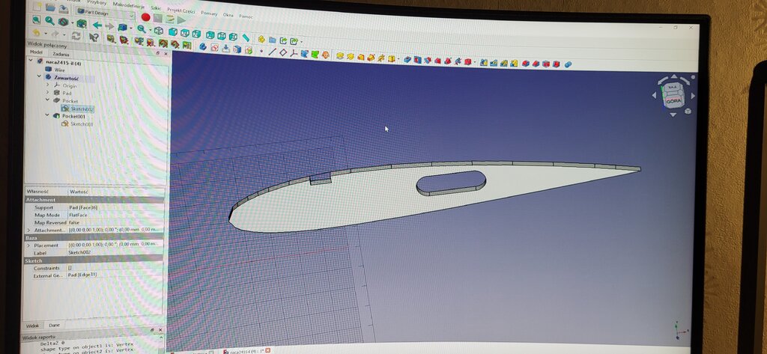Click the green execute macro play icon
767x354 pixels.
click(182, 20)
